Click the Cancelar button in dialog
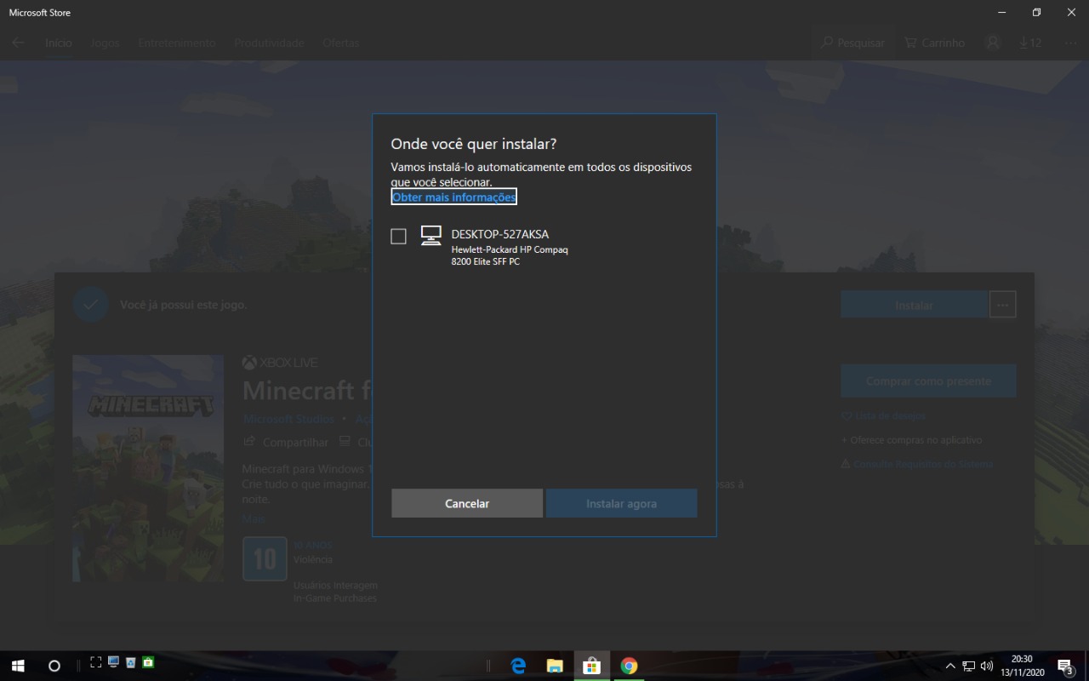Screen dimensions: 1089x681 467,503
